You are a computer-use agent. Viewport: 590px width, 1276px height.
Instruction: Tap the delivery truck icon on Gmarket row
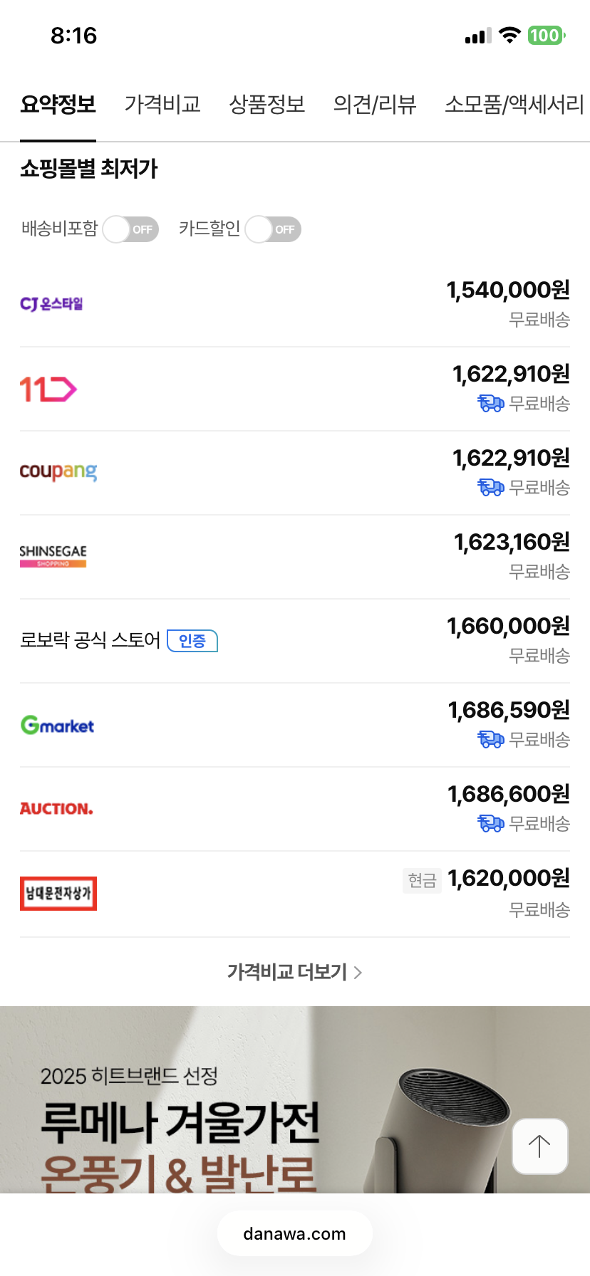(x=490, y=740)
